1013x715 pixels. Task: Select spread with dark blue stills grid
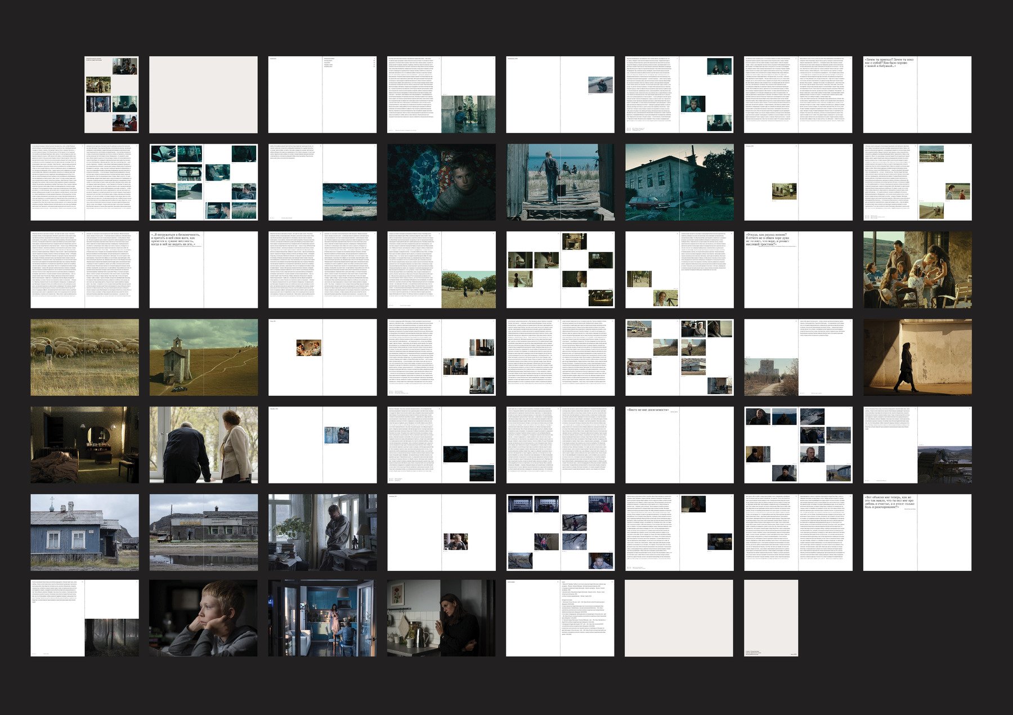click(561, 533)
